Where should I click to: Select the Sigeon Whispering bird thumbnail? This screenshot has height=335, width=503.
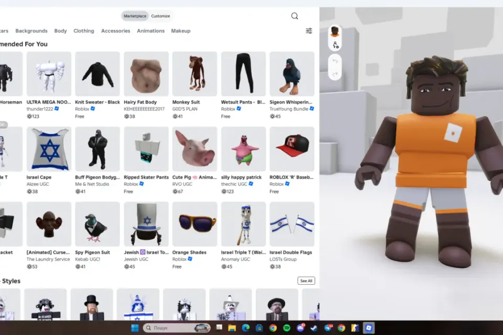pyautogui.click(x=292, y=74)
